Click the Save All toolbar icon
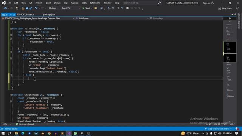The image size is (242, 136). point(31,8)
